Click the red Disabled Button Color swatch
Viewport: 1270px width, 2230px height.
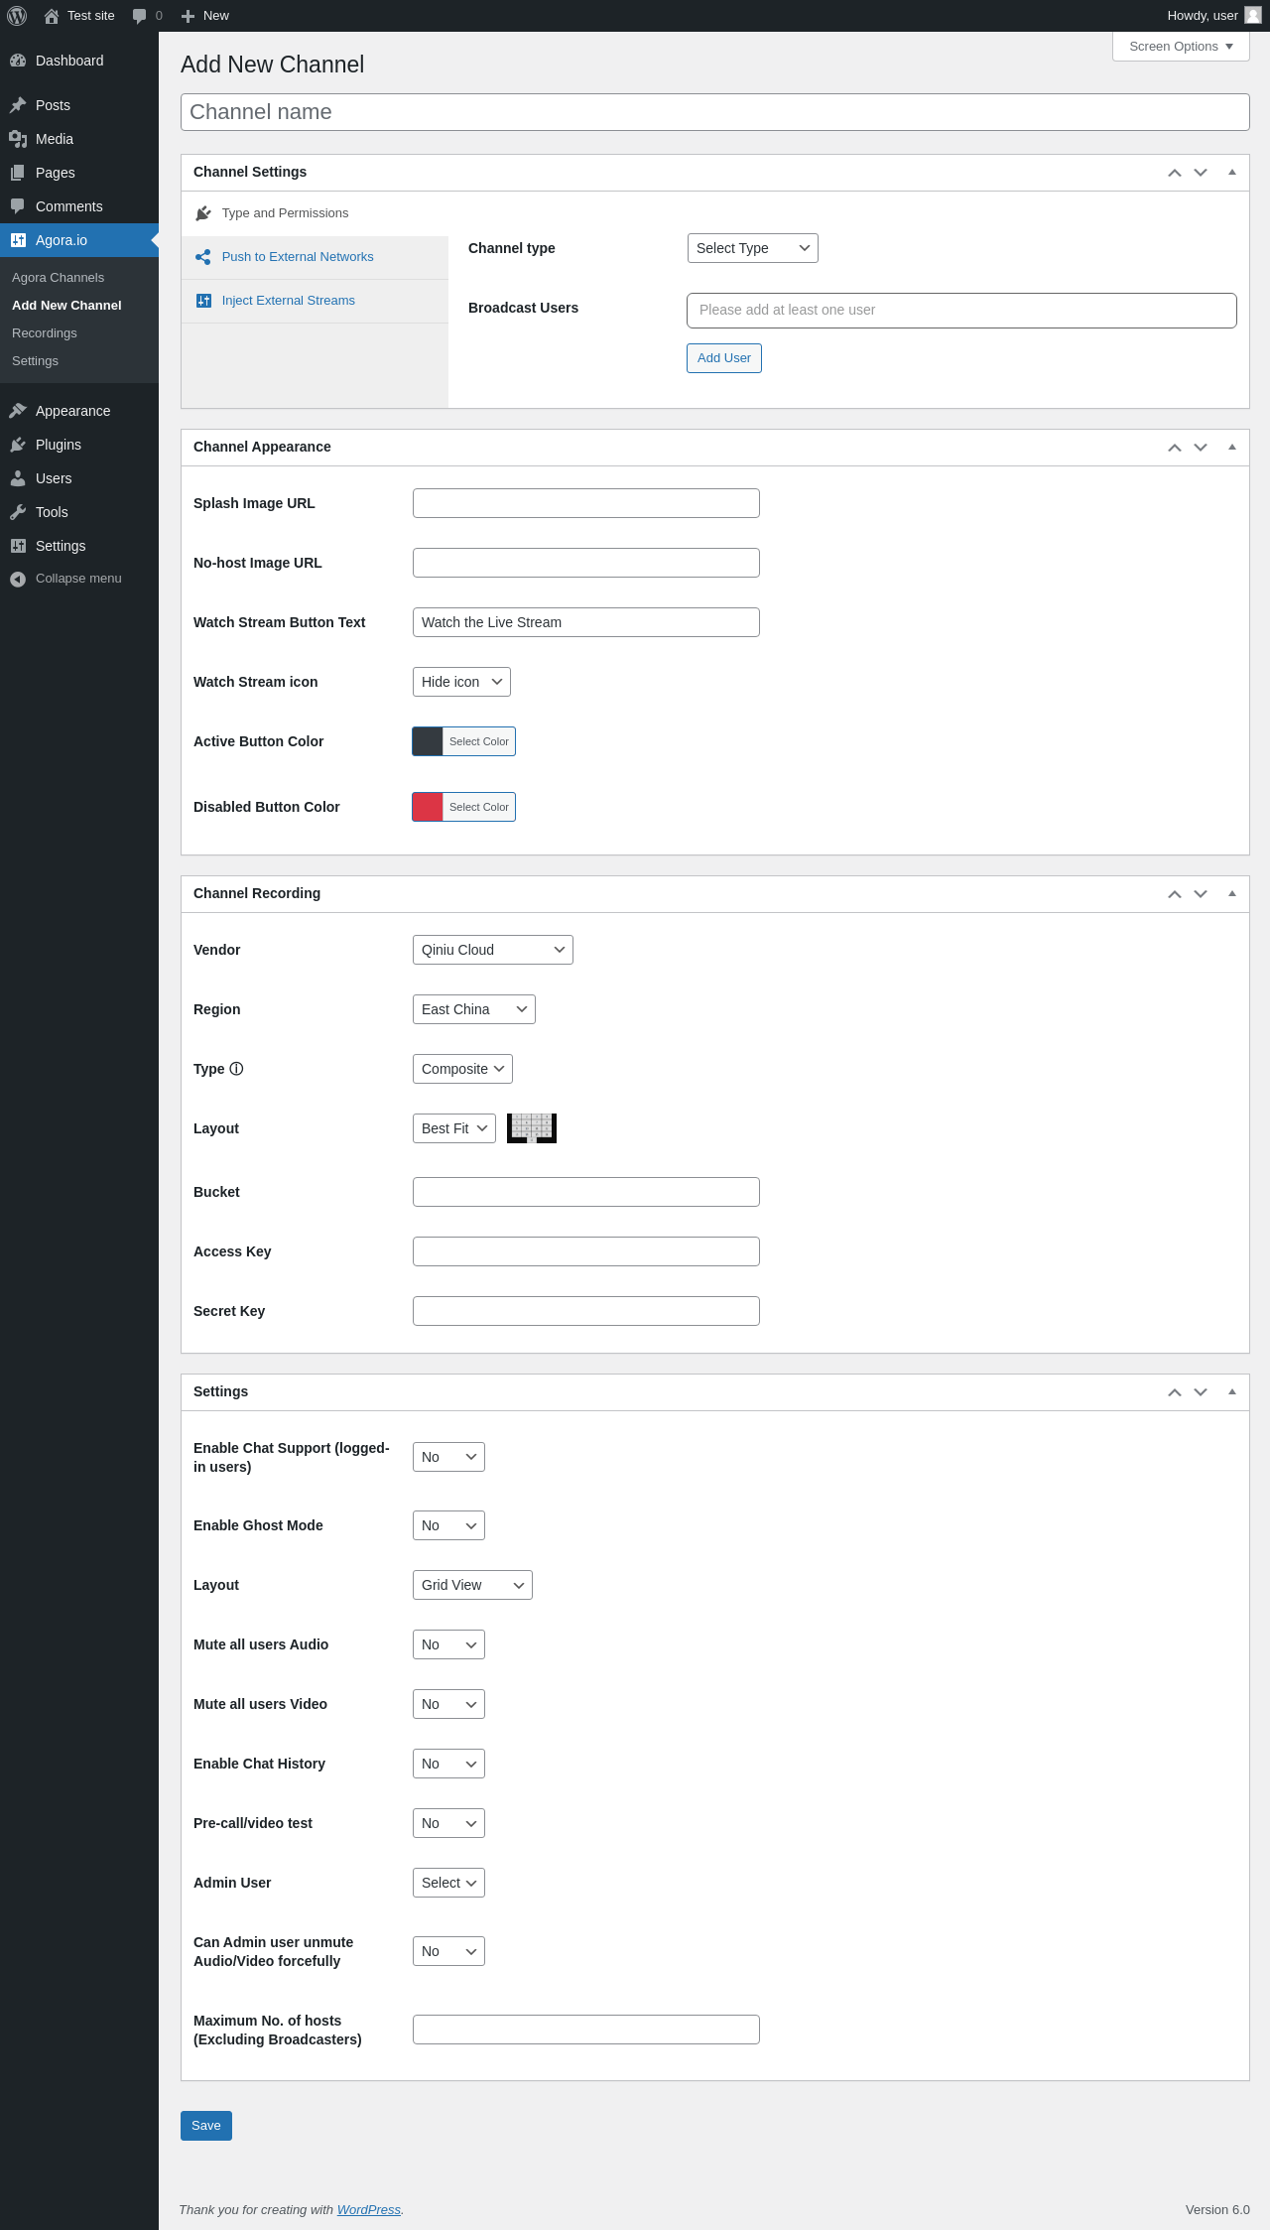click(428, 807)
